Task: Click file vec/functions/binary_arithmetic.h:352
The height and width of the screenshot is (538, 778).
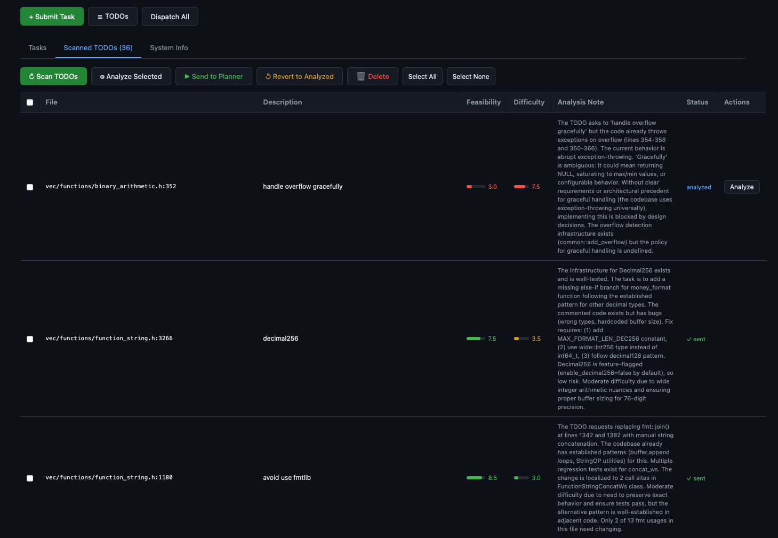Action: point(111,186)
